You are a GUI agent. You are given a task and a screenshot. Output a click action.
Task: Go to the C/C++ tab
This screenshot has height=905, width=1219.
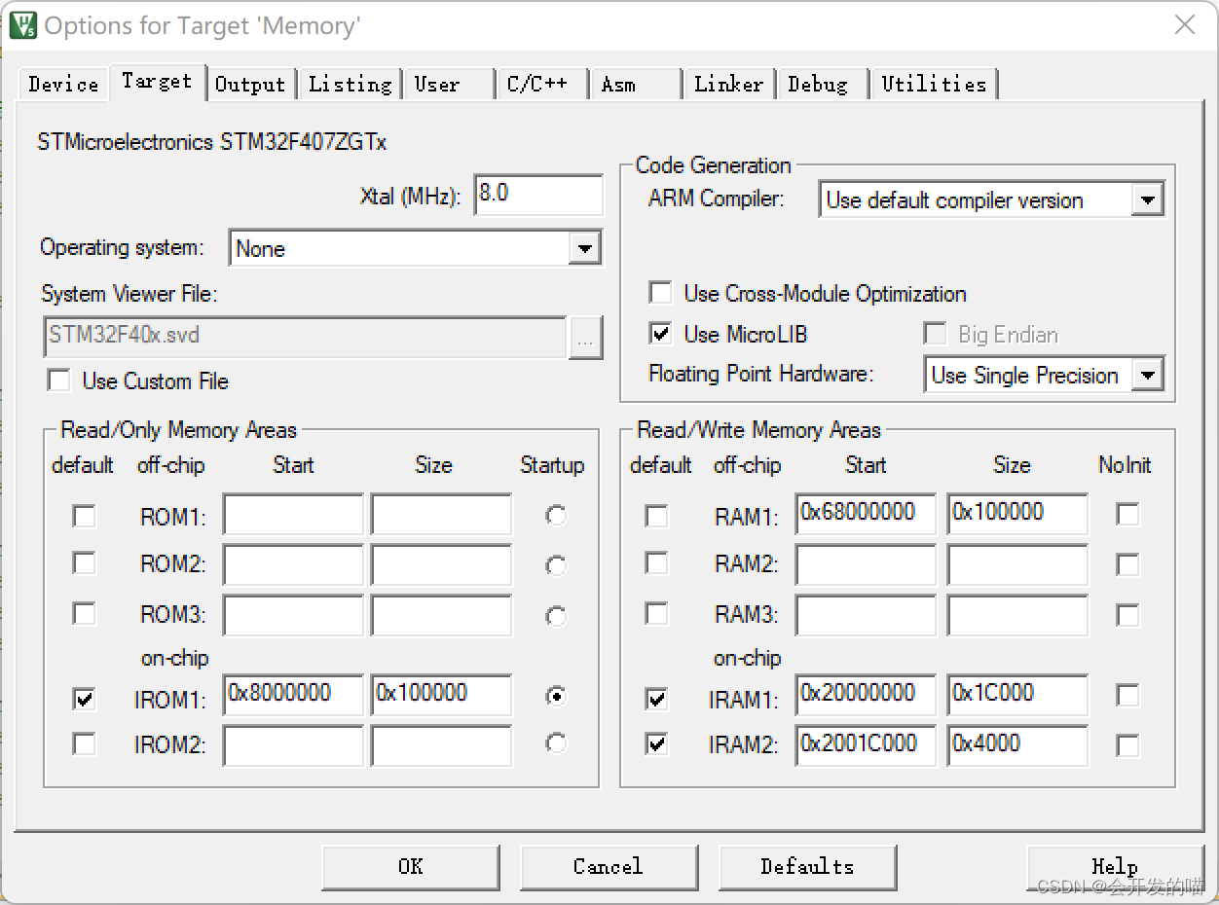[x=543, y=84]
